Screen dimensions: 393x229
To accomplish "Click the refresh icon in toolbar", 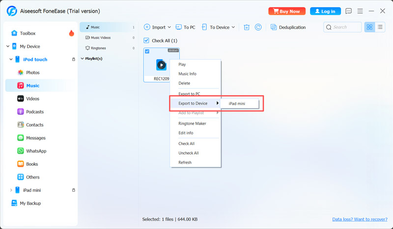I will 258,27.
